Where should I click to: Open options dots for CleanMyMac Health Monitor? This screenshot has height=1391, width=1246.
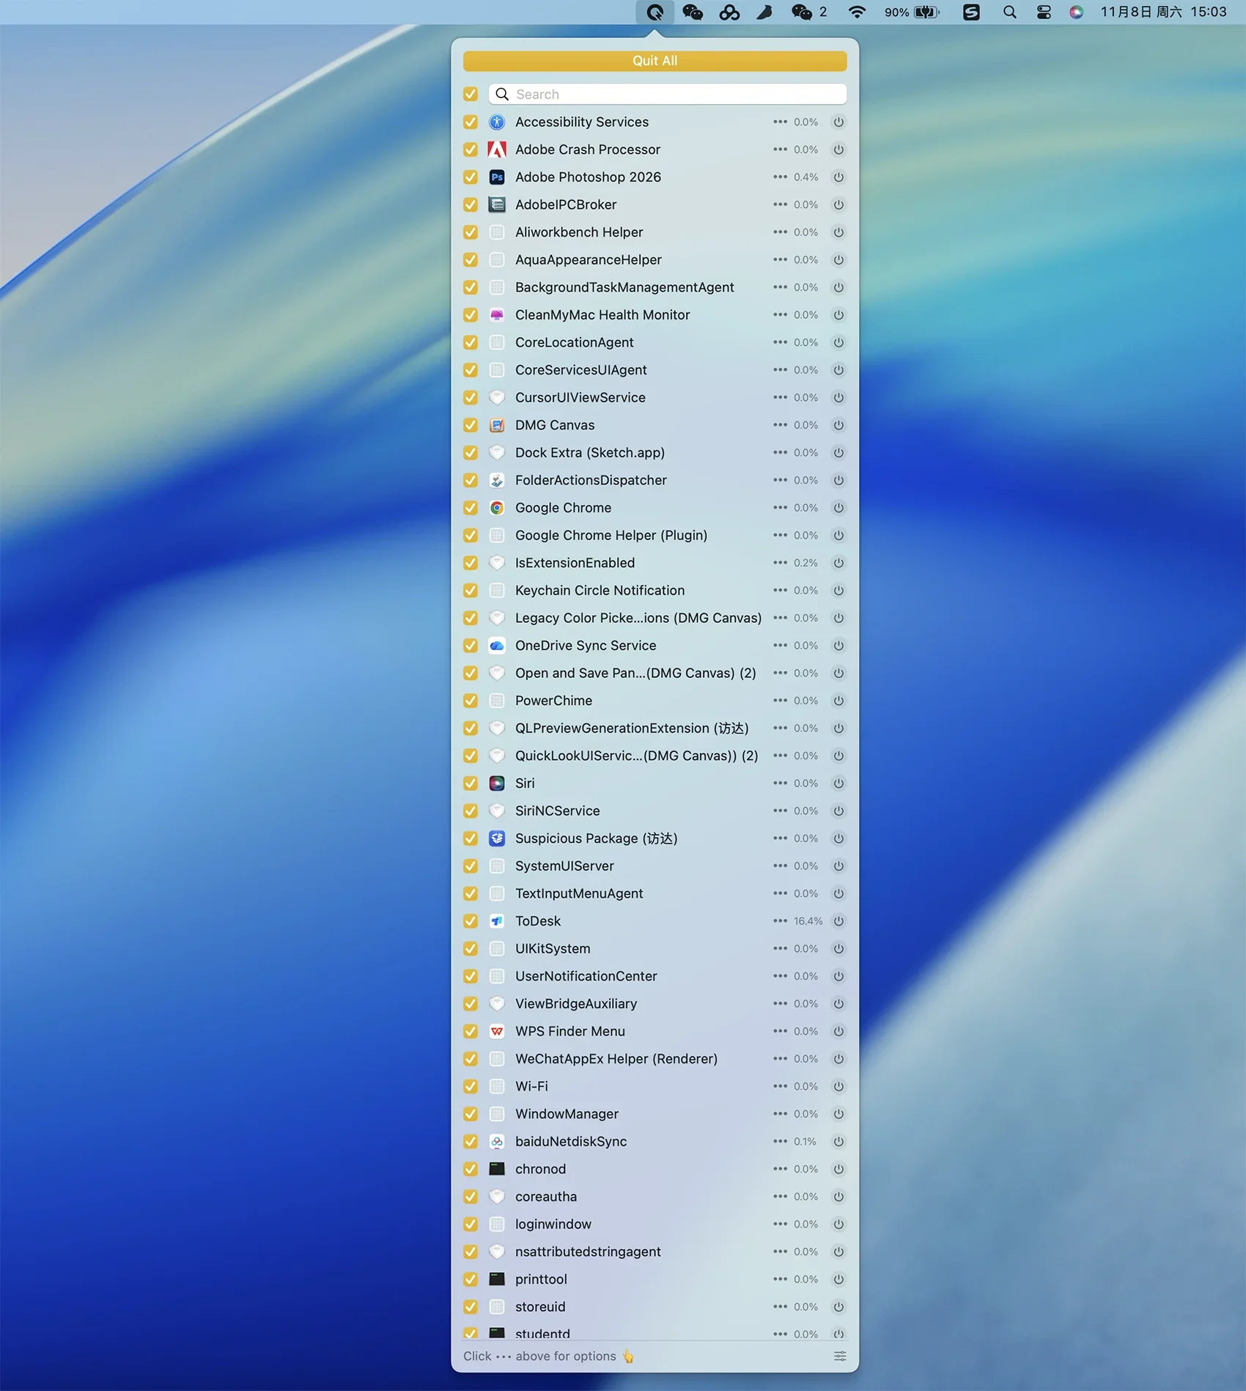[x=780, y=315]
